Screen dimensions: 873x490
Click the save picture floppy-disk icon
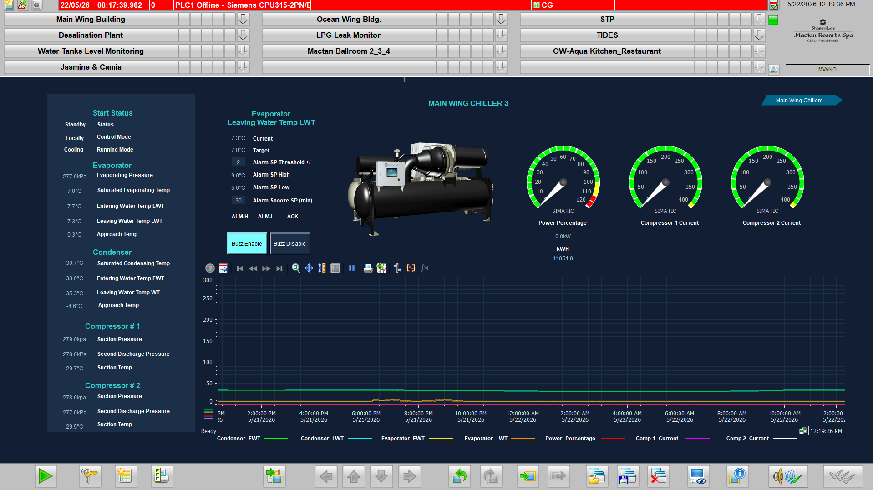click(628, 476)
